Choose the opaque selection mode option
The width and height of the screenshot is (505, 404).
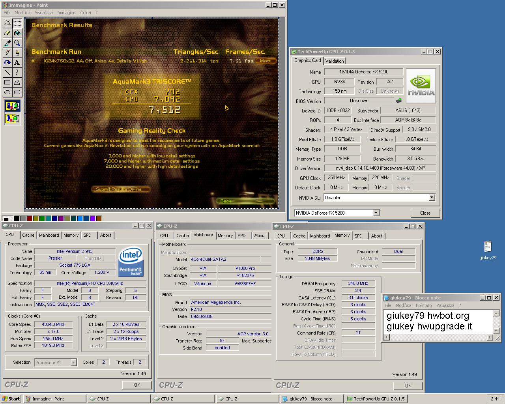(12, 106)
